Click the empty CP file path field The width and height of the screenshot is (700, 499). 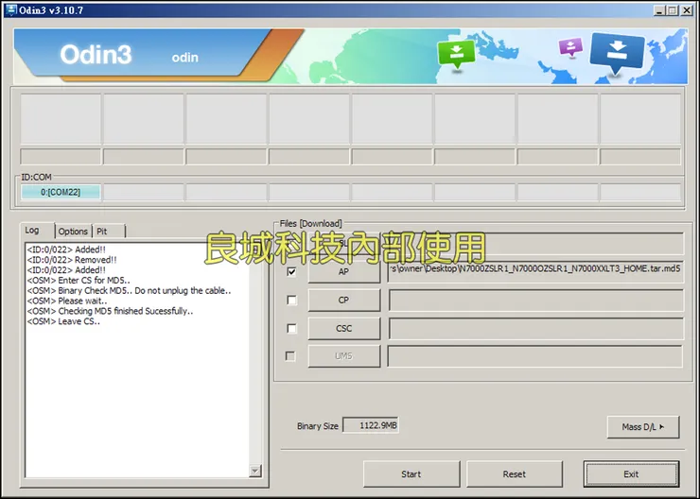point(535,301)
